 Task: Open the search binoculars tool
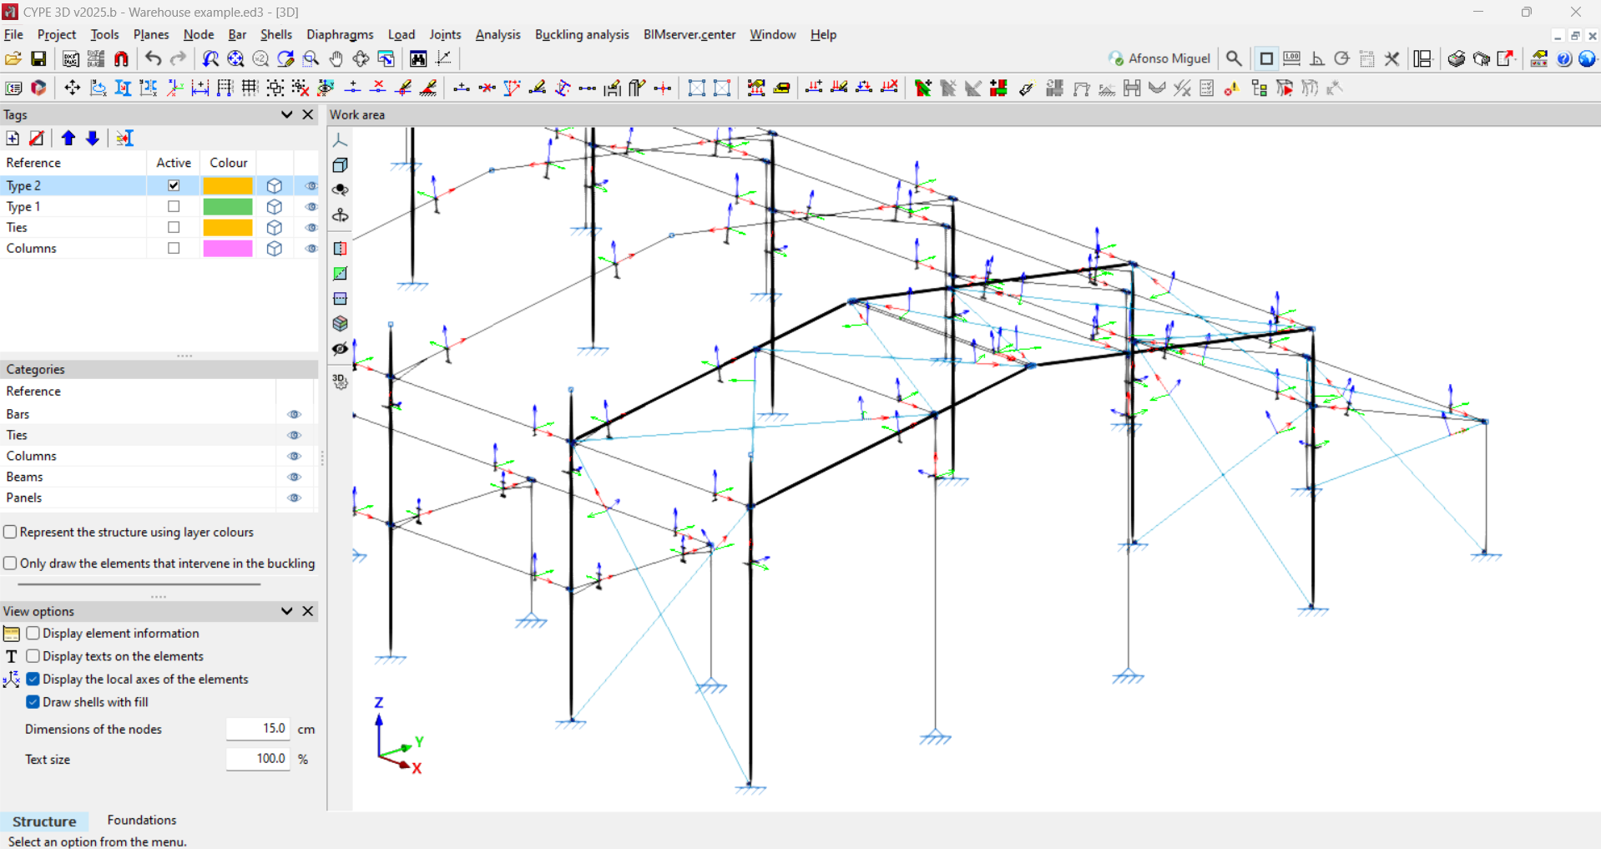pos(417,58)
